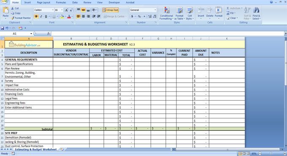Open Sort & Filter menu
The image size is (287, 156).
pyautogui.click(x=247, y=13)
